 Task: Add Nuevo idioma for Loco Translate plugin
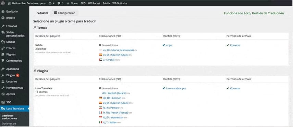(110, 88)
